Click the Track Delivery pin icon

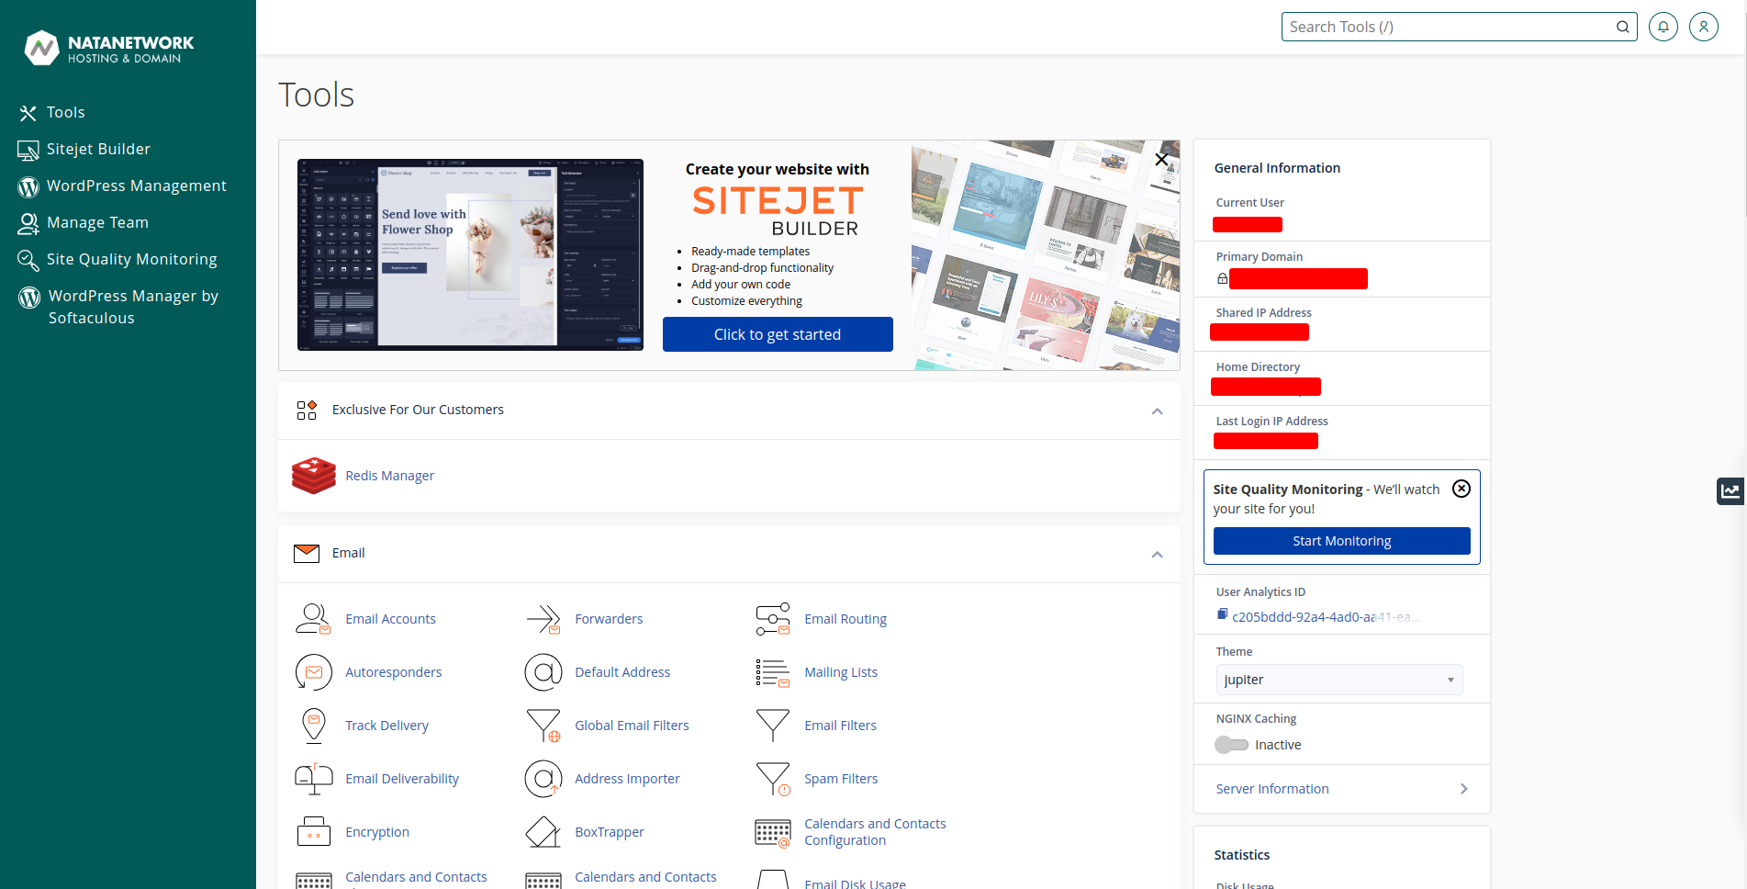pyautogui.click(x=313, y=726)
